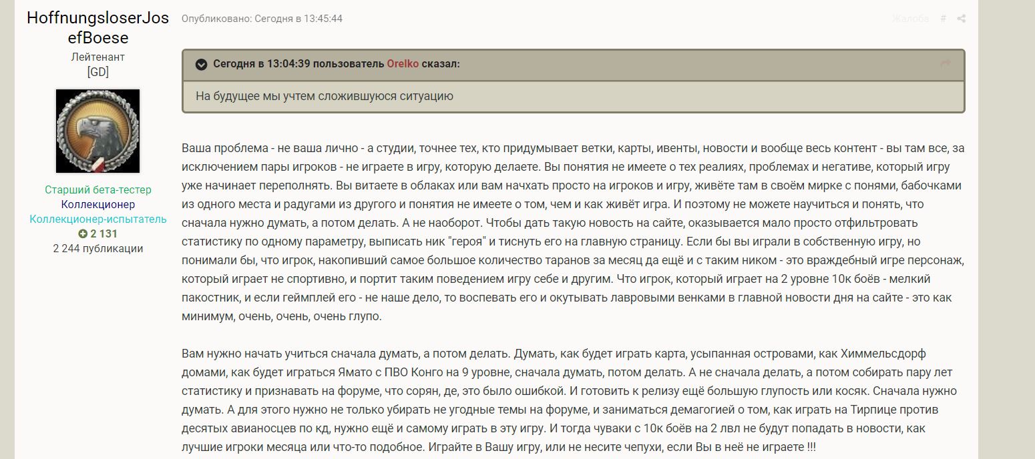The image size is (1035, 459).
Task: Copy post permalink hash symbol
Action: 943,19
